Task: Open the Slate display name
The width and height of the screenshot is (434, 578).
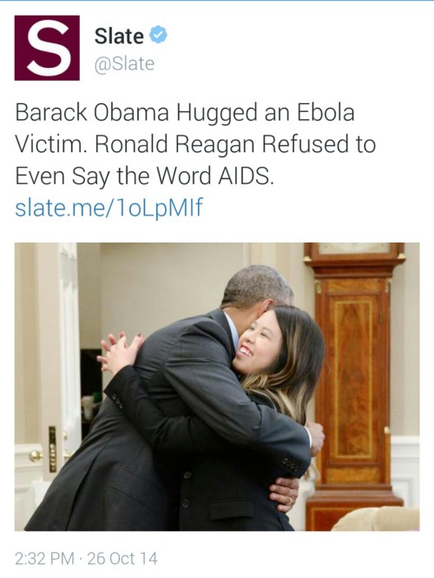Action: coord(119,37)
